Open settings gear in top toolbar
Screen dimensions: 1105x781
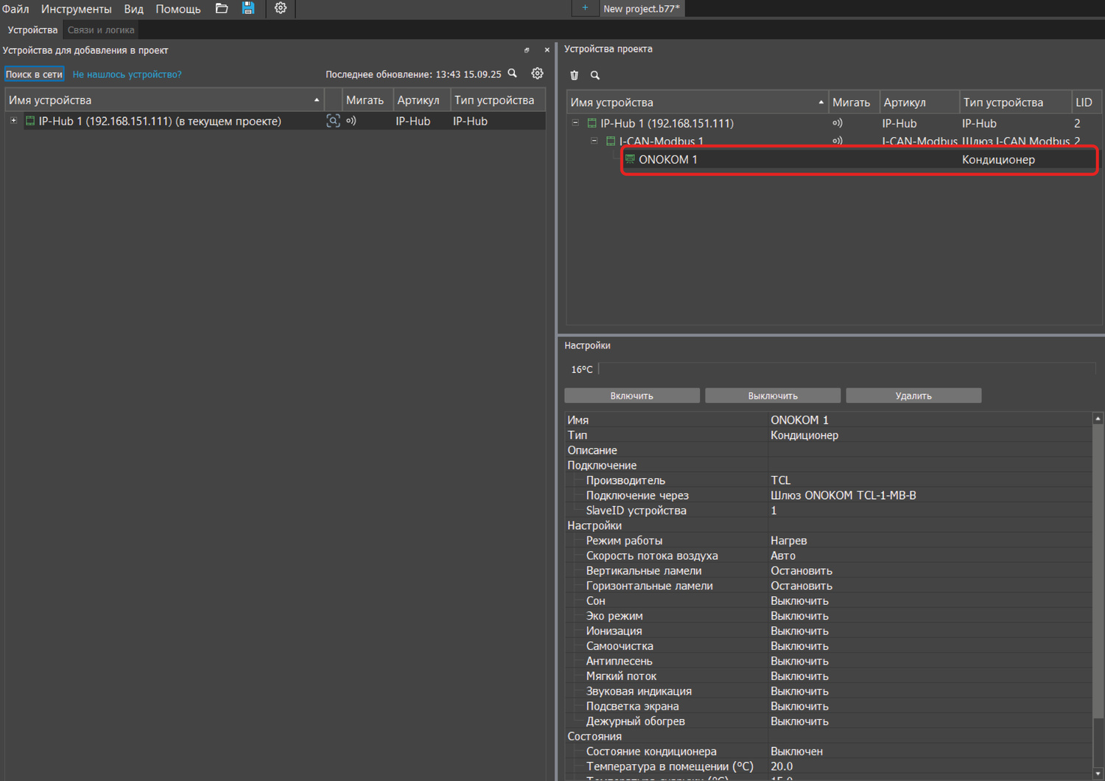point(281,9)
